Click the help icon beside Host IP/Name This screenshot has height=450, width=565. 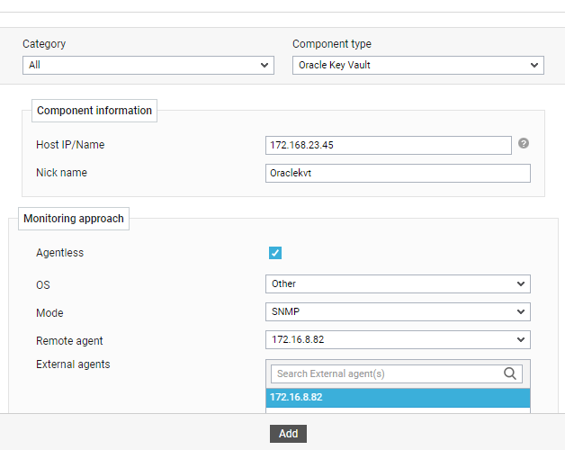coord(523,143)
